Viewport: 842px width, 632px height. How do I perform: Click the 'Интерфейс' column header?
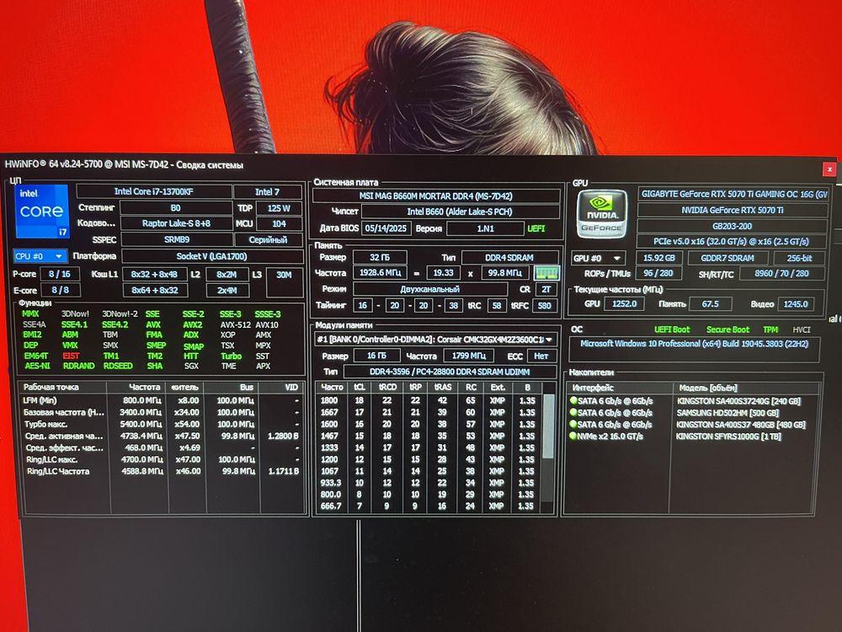619,388
